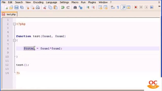Click line number 14 in margin

pos(7,73)
